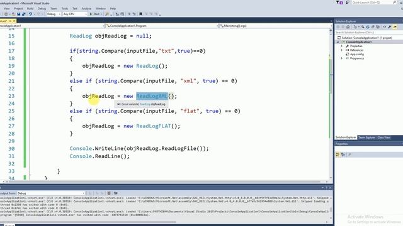Click the Save All icon
Viewport: 403px width, 226px height.
pos(24,14)
